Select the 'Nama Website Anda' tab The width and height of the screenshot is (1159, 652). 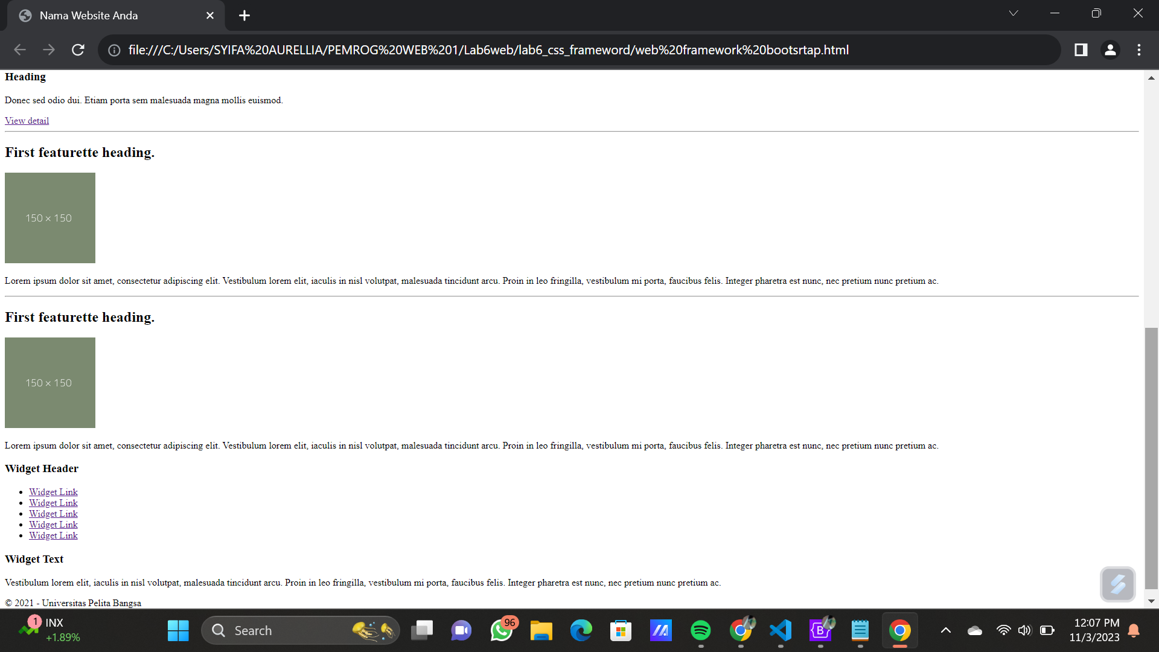[x=88, y=15]
